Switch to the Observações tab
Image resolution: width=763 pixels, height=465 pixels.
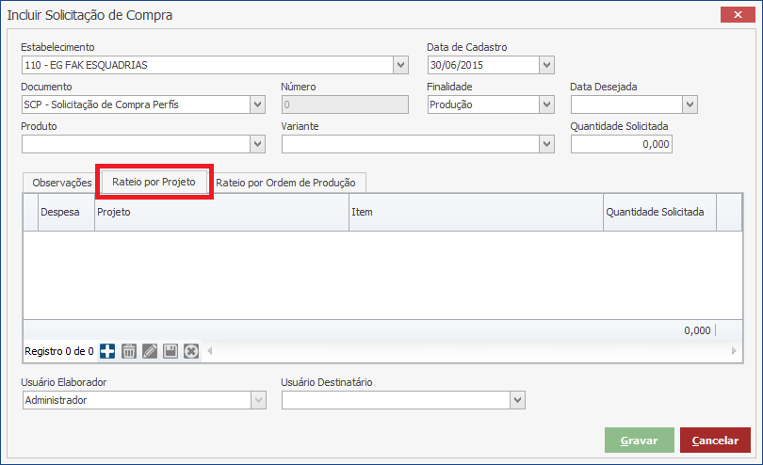(61, 183)
